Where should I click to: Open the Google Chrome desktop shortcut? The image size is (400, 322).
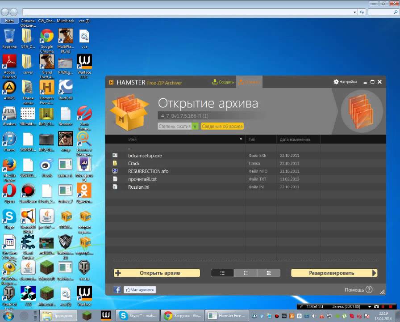47,41
